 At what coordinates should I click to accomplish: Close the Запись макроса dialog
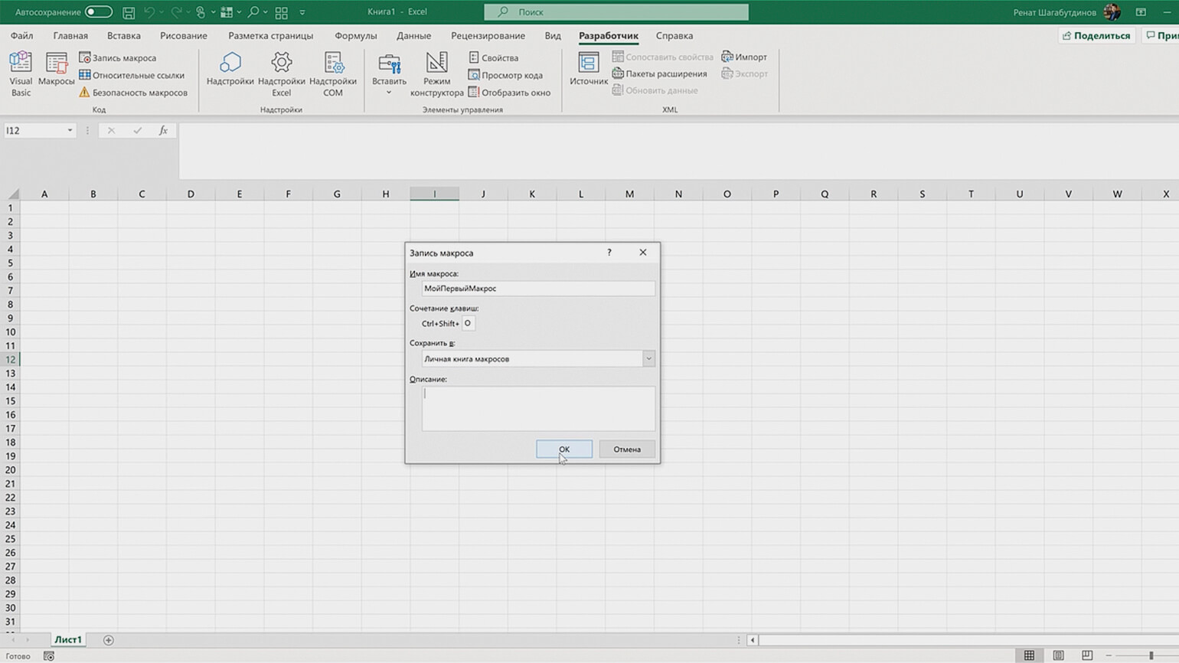coord(643,253)
